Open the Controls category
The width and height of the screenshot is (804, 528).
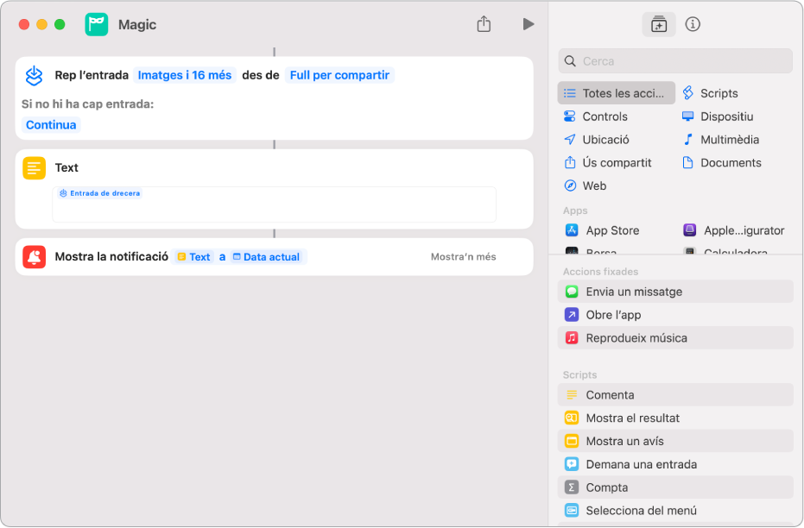[596, 116]
